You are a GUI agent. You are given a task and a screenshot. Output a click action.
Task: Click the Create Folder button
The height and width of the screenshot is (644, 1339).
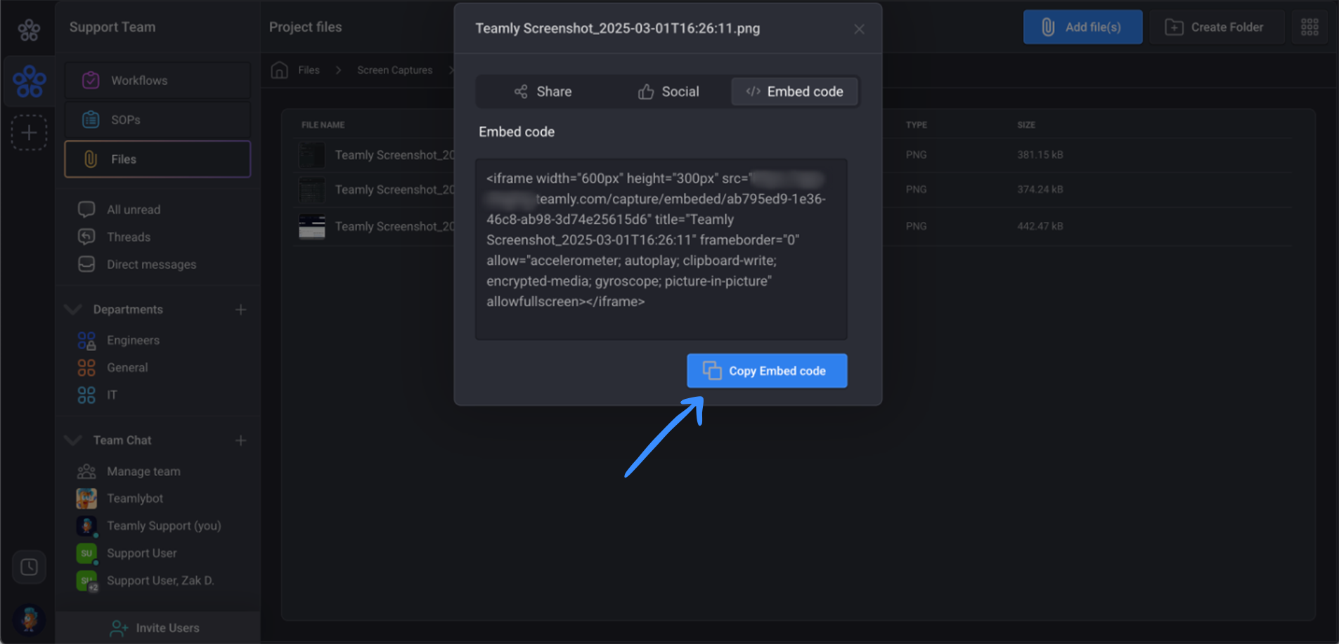1217,27
